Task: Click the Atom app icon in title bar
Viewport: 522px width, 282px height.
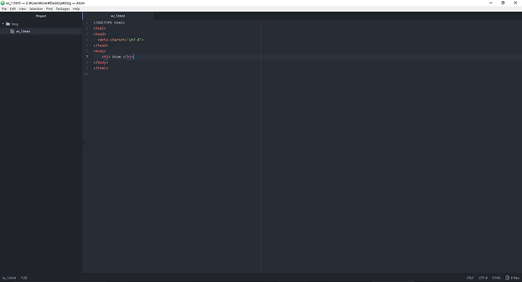Action: 3,3
